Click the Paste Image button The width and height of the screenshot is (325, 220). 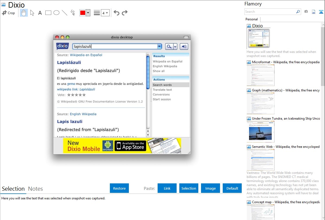210,188
